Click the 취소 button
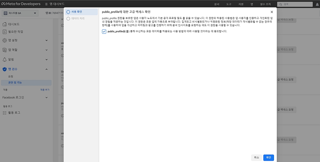This screenshot has width=320, height=162. point(257,157)
